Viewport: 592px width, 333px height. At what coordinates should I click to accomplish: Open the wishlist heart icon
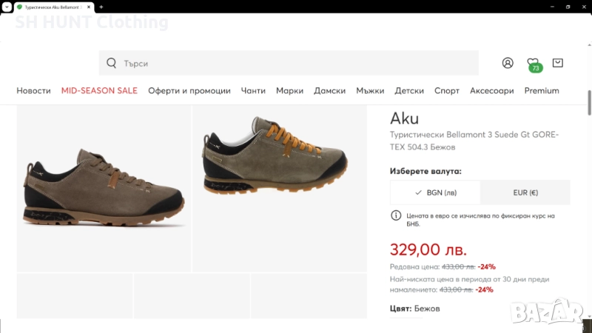click(x=532, y=63)
